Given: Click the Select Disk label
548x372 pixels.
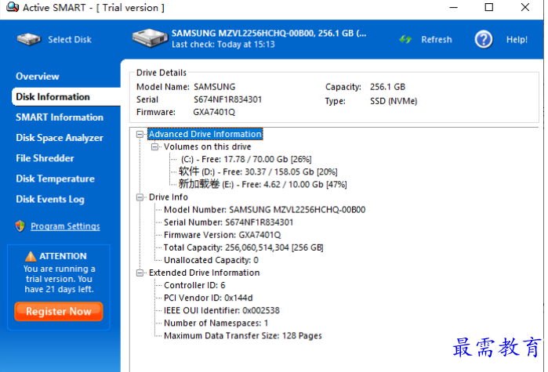Looking at the screenshot, I should tap(70, 39).
